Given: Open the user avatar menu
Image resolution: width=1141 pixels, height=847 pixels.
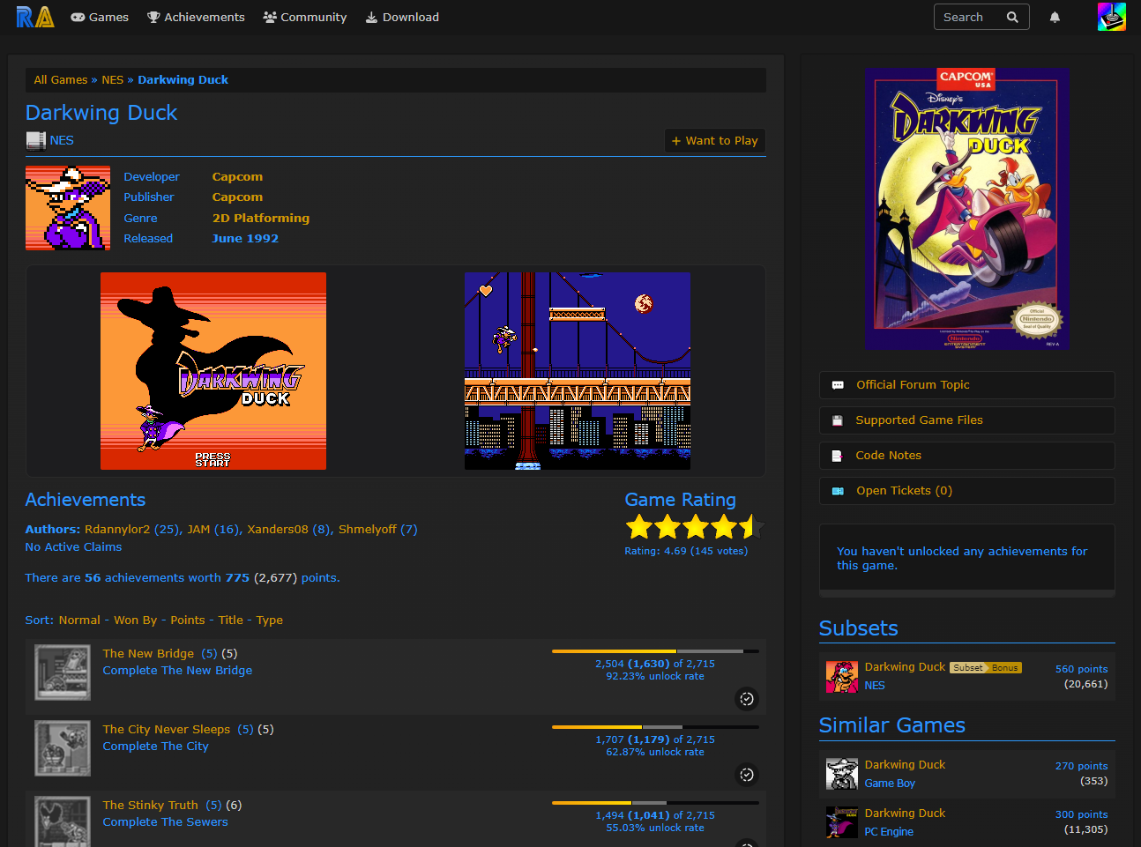Looking at the screenshot, I should pyautogui.click(x=1112, y=17).
